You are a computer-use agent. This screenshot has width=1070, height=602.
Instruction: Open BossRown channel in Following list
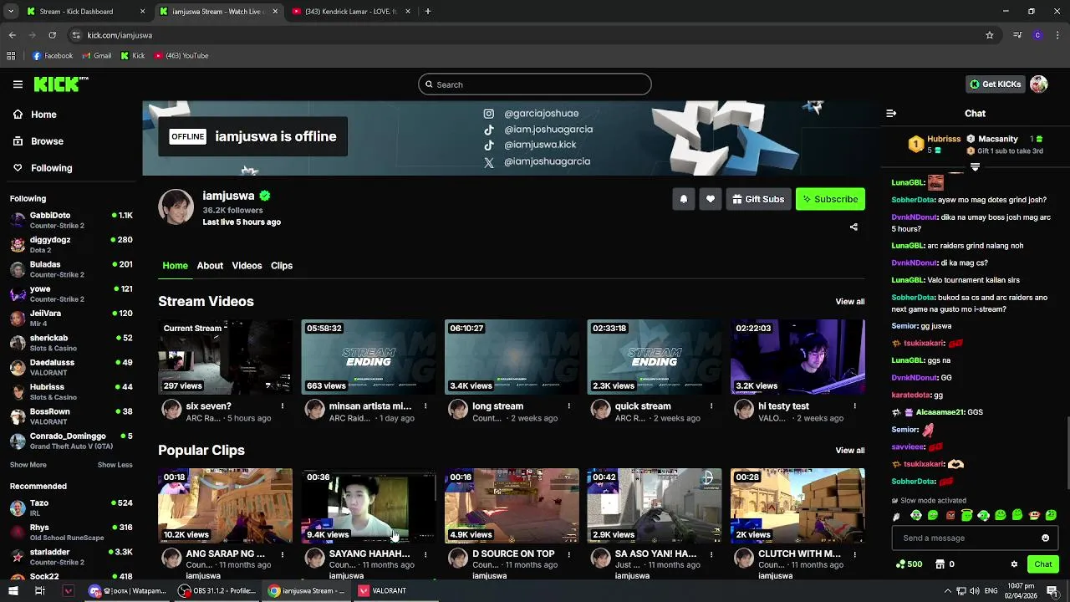71,416
